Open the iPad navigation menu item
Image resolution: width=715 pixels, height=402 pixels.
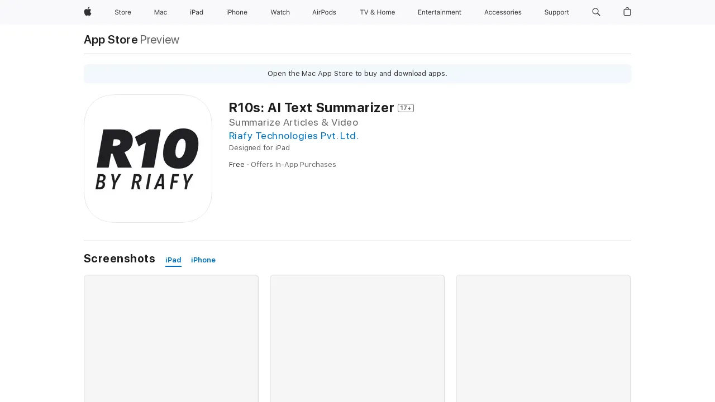pyautogui.click(x=197, y=12)
